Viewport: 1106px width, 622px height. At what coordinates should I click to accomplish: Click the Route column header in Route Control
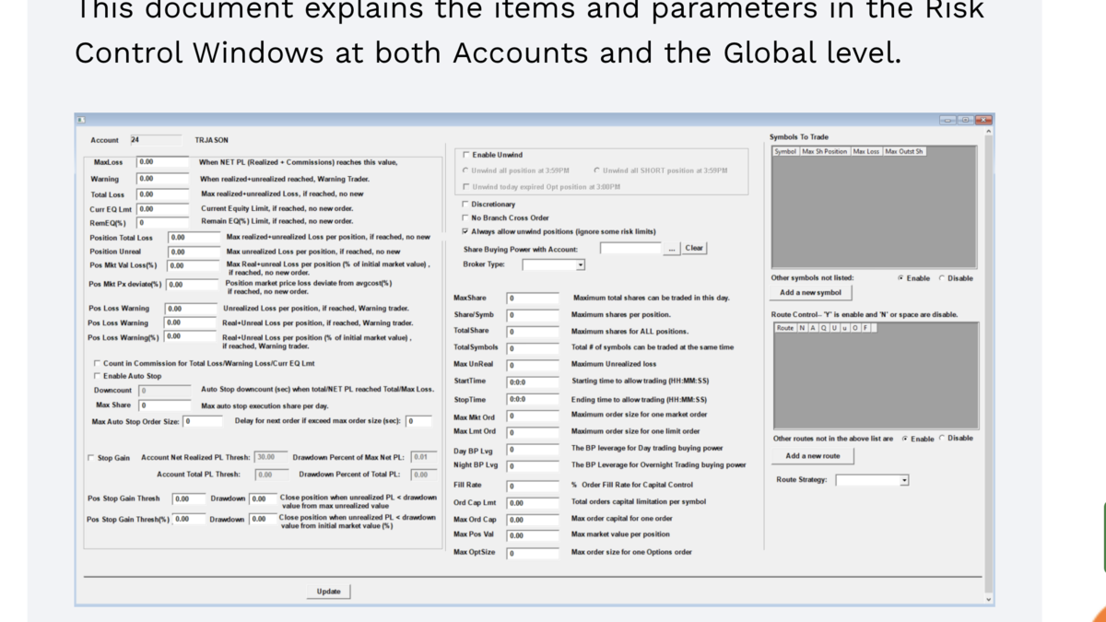click(x=784, y=328)
